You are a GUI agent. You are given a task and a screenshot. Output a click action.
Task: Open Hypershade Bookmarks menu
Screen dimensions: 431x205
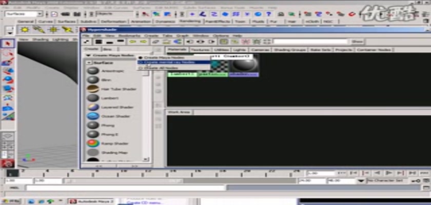(129, 36)
